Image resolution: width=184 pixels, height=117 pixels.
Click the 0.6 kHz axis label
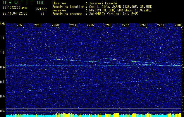pos(2,111)
